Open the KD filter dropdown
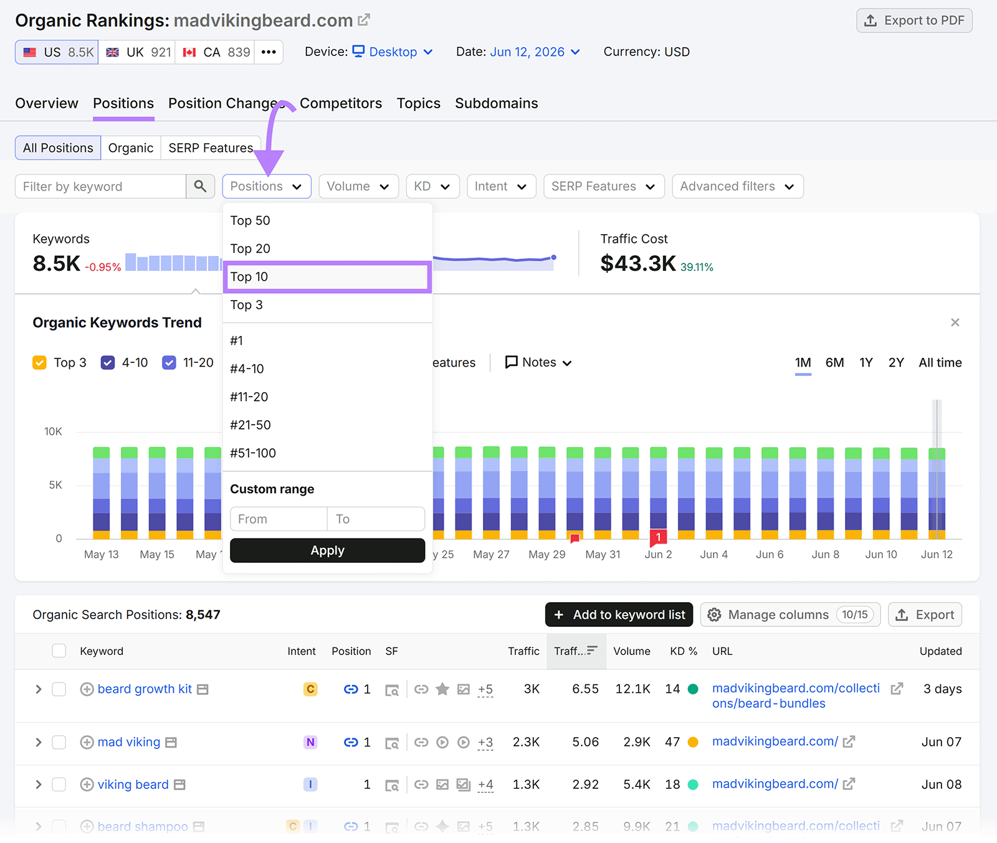This screenshot has width=997, height=843. click(x=432, y=186)
